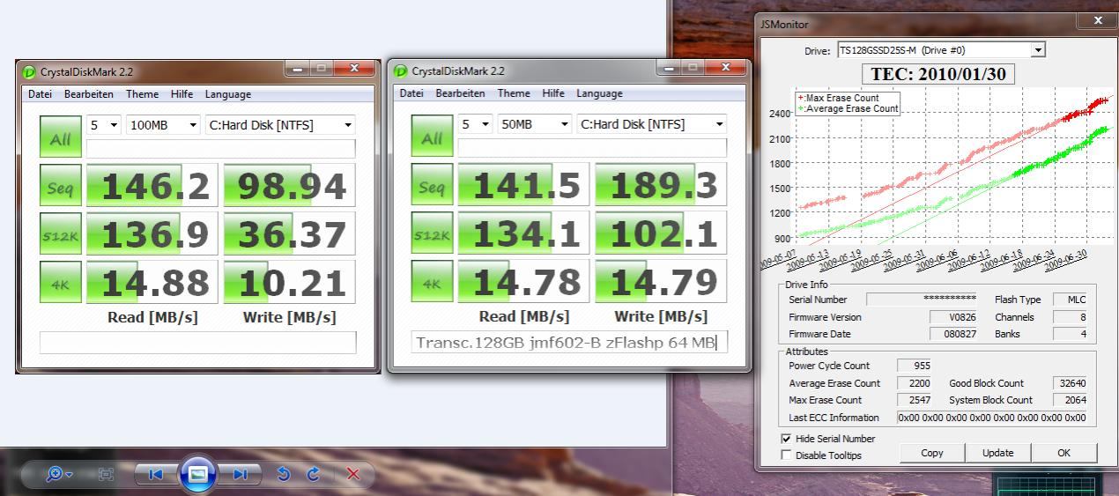
Task: Go to previous picture in photo viewer
Action: click(156, 474)
